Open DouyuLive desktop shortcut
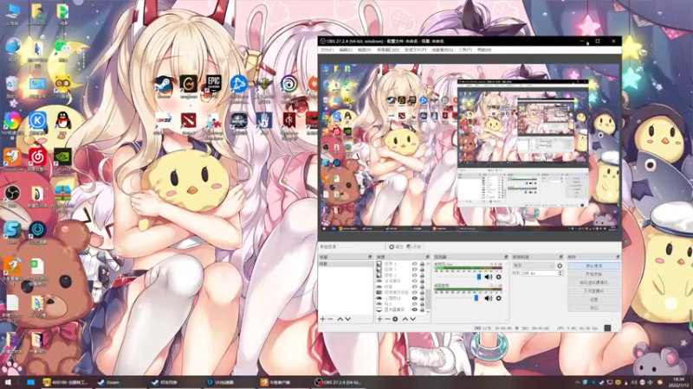Image resolution: width=693 pixels, height=389 pixels. tap(12, 159)
